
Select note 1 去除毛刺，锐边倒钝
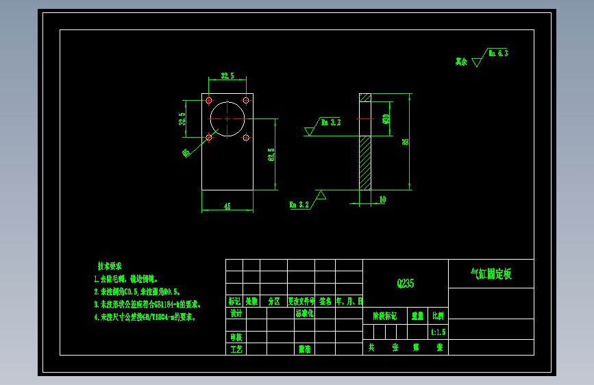pyautogui.click(x=126, y=280)
